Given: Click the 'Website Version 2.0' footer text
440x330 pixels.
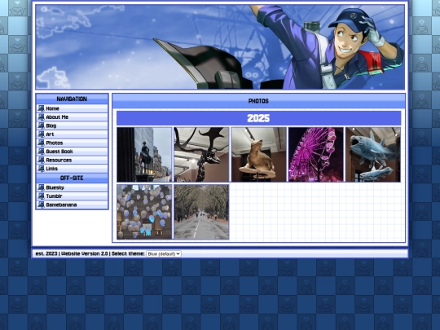Looking at the screenshot, I should click(85, 253).
